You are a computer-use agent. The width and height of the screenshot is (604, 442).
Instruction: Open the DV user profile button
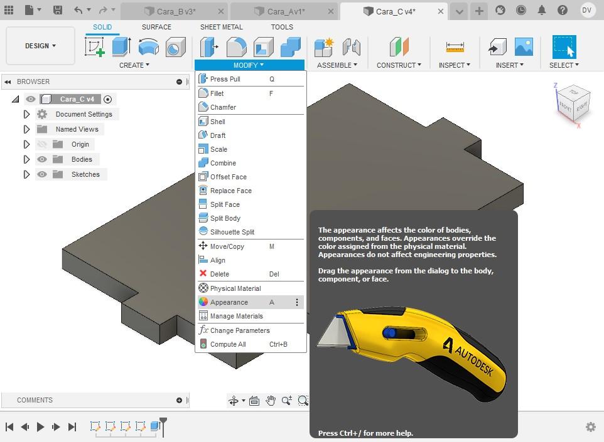coord(586,10)
